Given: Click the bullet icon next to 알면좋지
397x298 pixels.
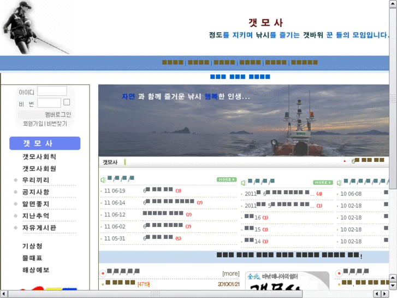Looking at the screenshot, I should (x=16, y=204).
